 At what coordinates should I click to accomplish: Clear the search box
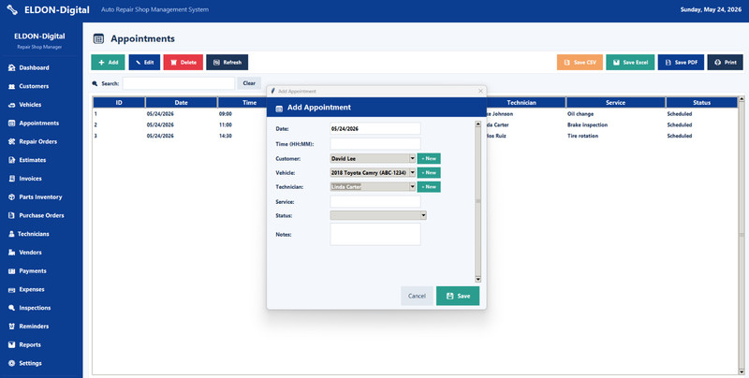[x=249, y=83]
